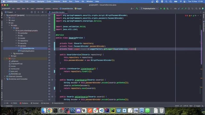The height and width of the screenshot is (115, 205).
Task: Open the Git tool window at bottom
Action: point(6,103)
